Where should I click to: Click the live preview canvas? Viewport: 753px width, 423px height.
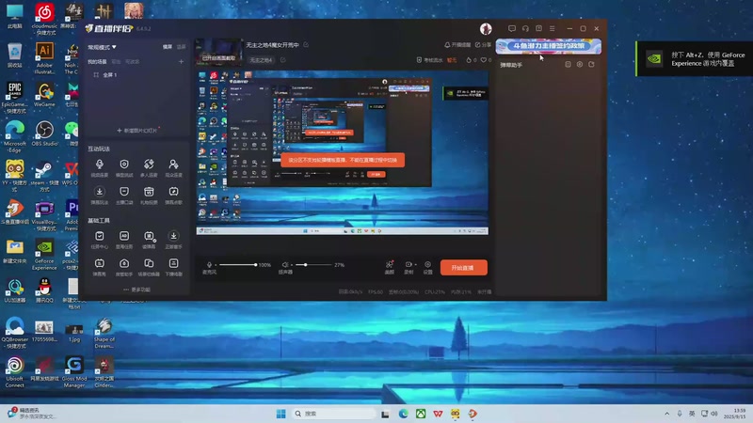click(x=343, y=152)
